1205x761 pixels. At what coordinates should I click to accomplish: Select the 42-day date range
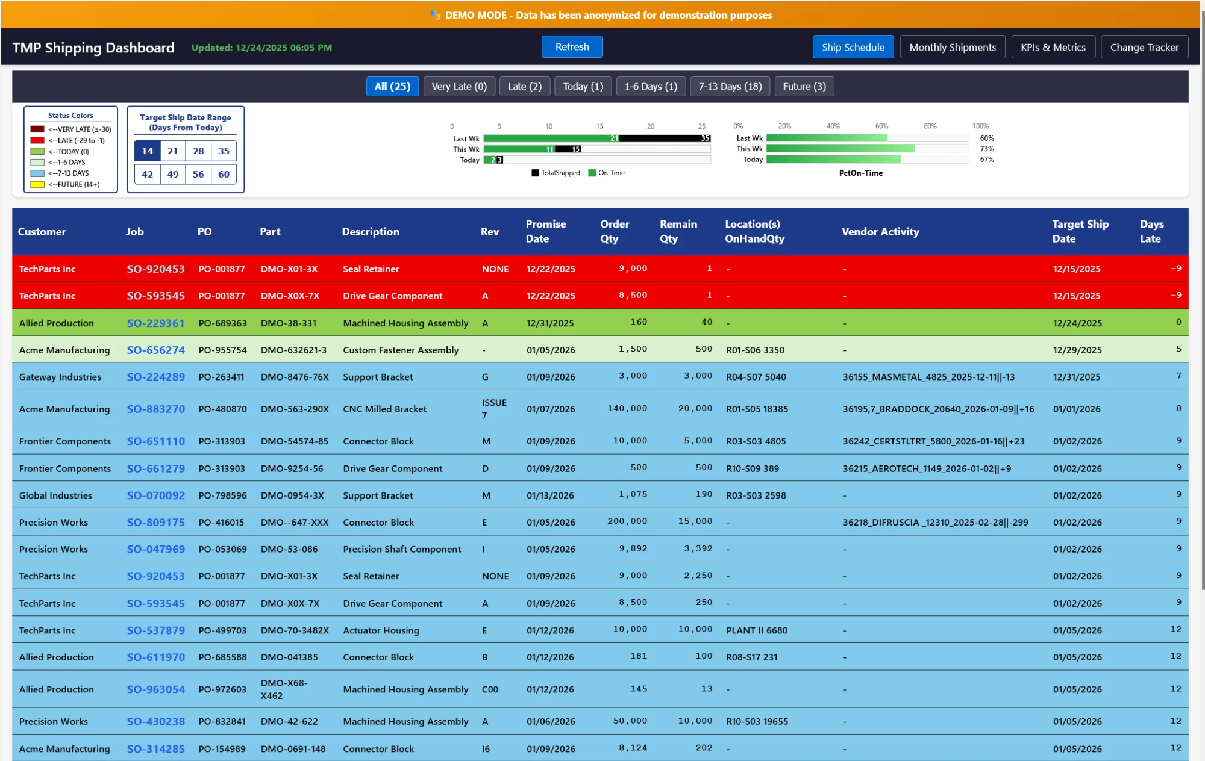[147, 174]
